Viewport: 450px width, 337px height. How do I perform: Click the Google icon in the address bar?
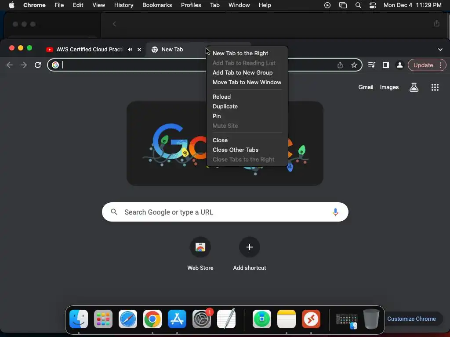tap(55, 65)
